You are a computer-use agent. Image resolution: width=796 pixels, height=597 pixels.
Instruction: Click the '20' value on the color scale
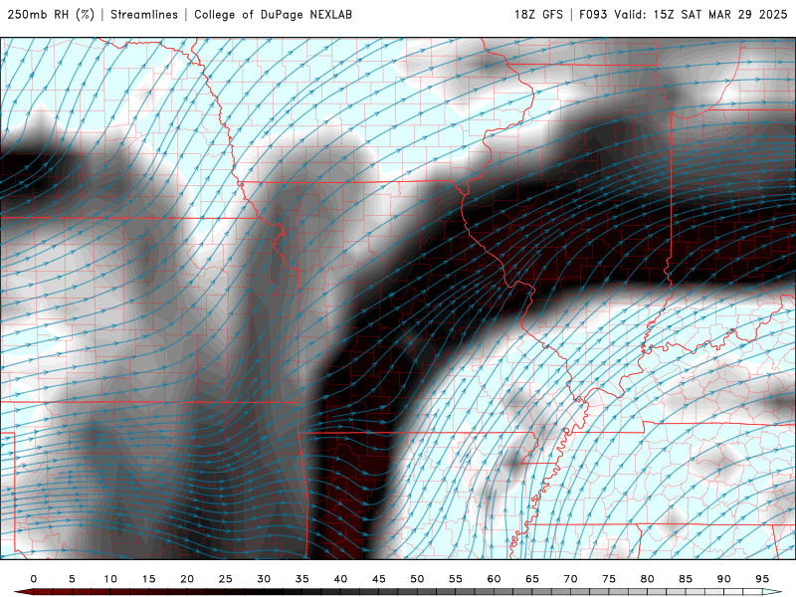pyautogui.click(x=187, y=579)
